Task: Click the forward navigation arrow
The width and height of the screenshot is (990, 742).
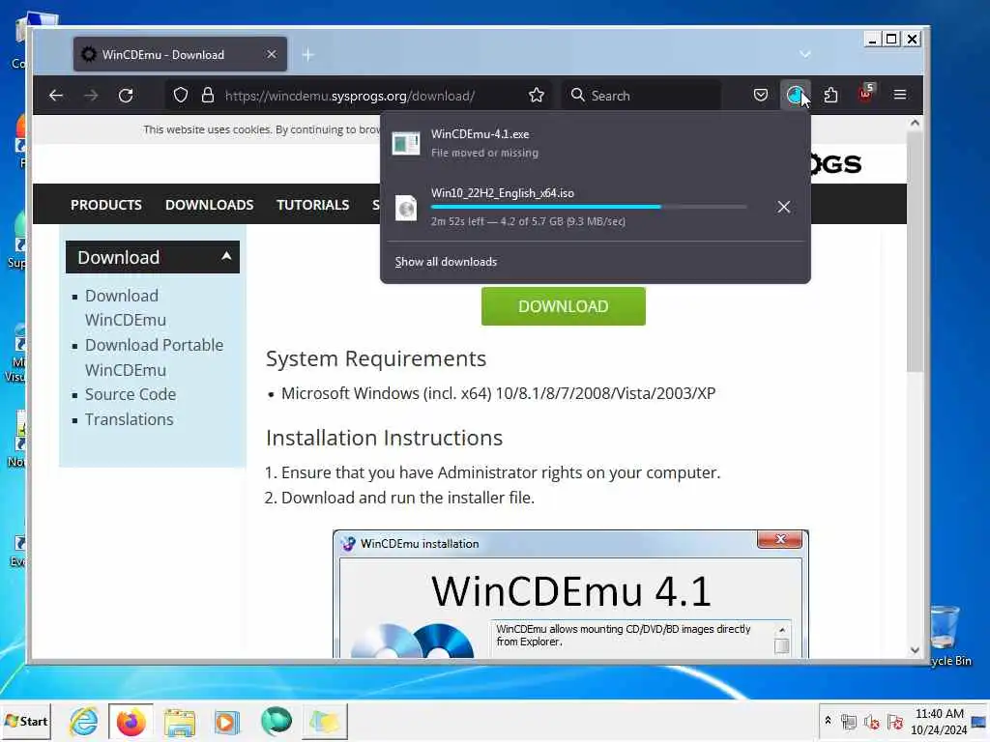Action: click(x=91, y=96)
